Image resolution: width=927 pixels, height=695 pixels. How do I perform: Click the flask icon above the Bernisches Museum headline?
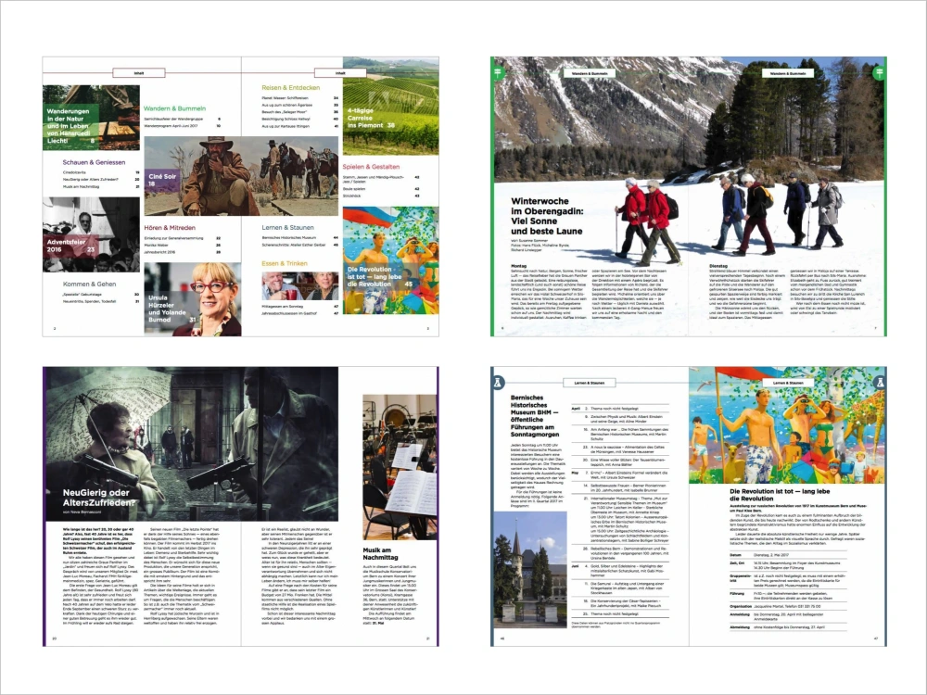498,383
